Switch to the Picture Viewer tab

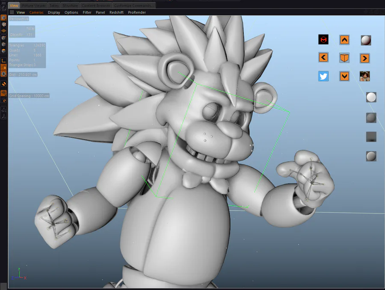(34, 6)
